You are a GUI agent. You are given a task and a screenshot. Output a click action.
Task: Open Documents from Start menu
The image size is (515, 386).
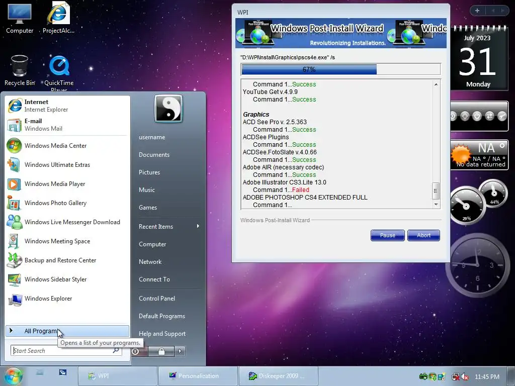154,155
